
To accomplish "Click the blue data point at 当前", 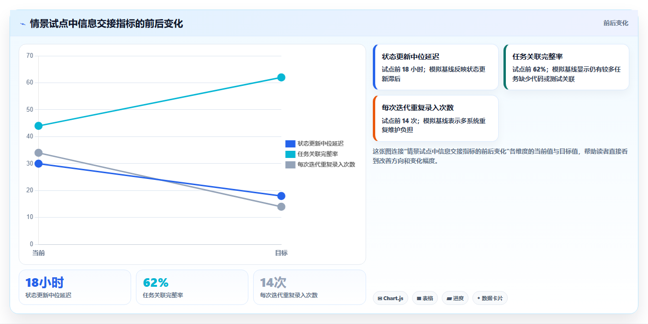I will [x=39, y=164].
